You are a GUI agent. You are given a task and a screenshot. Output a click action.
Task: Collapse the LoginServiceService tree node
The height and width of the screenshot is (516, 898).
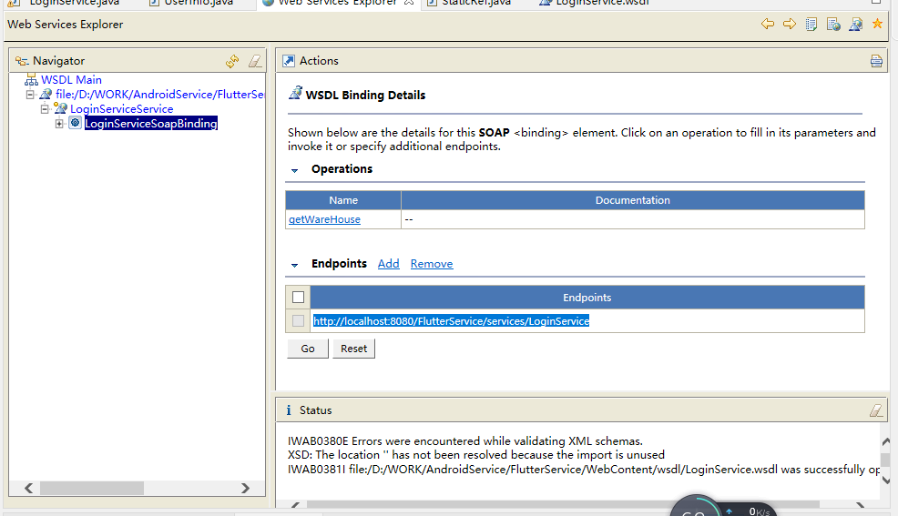(x=45, y=108)
